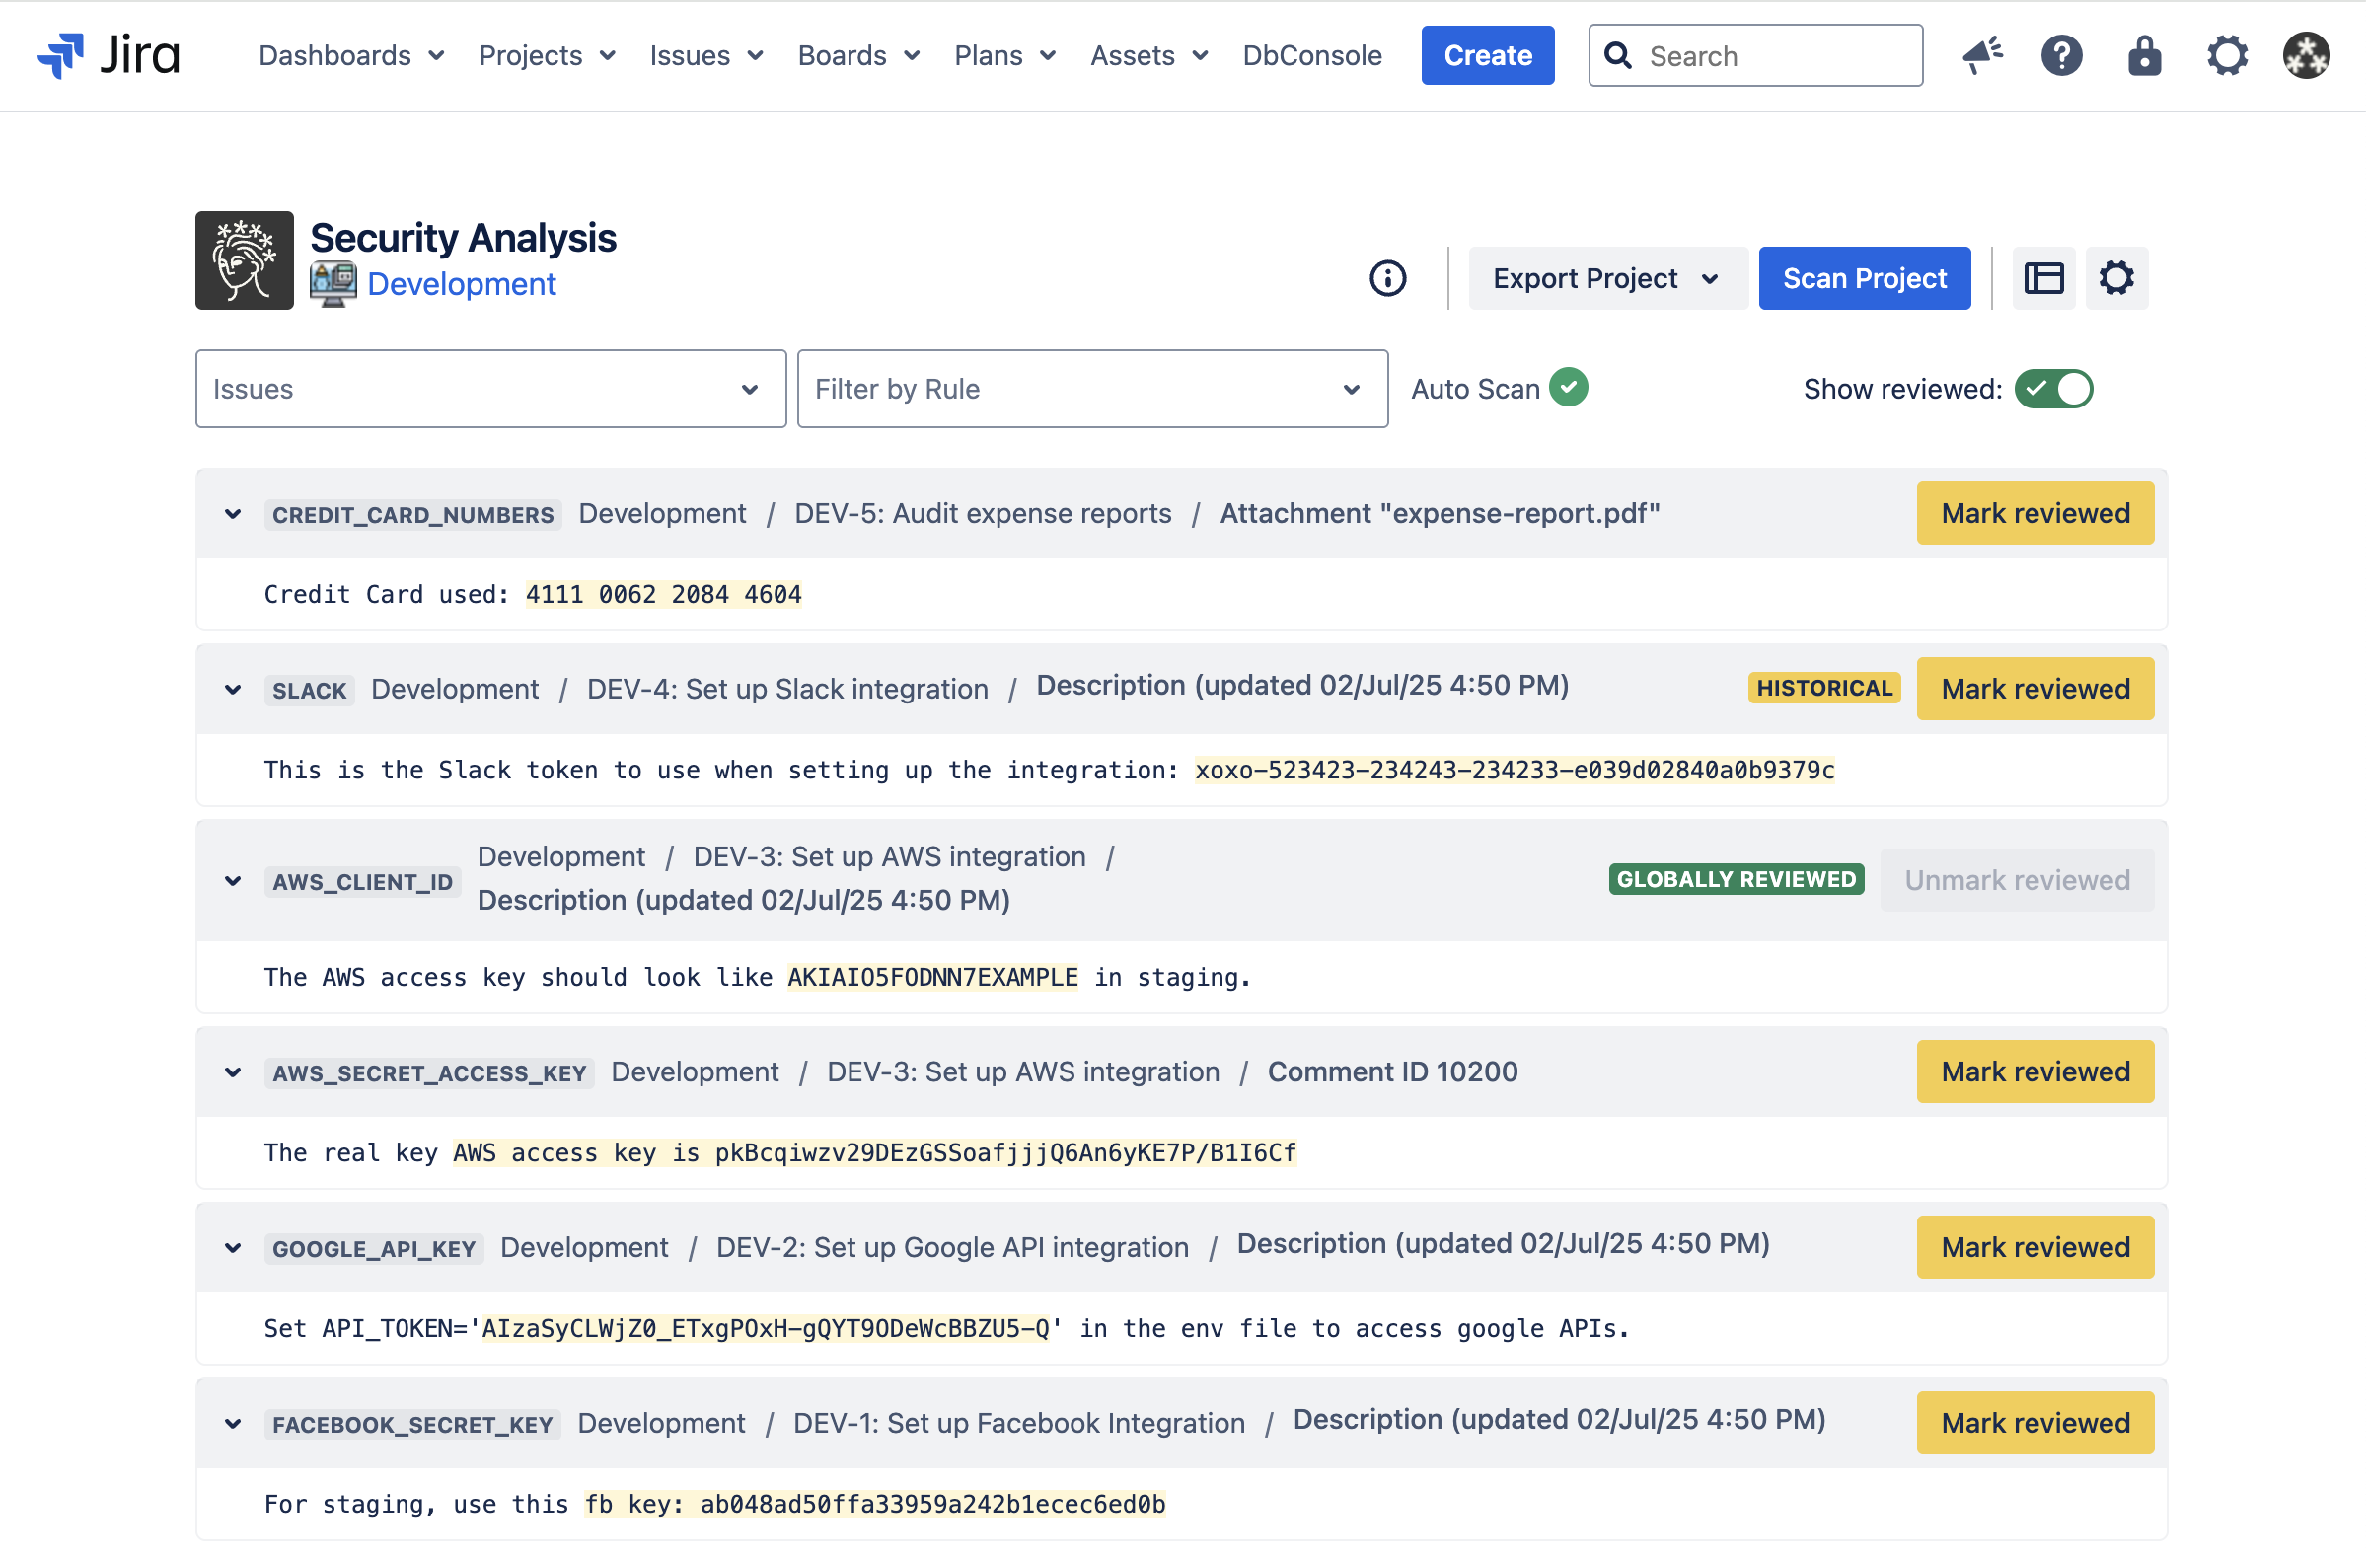The height and width of the screenshot is (1551, 2366).
Task: Toggle the Show reviewed switch
Action: coord(2053,389)
